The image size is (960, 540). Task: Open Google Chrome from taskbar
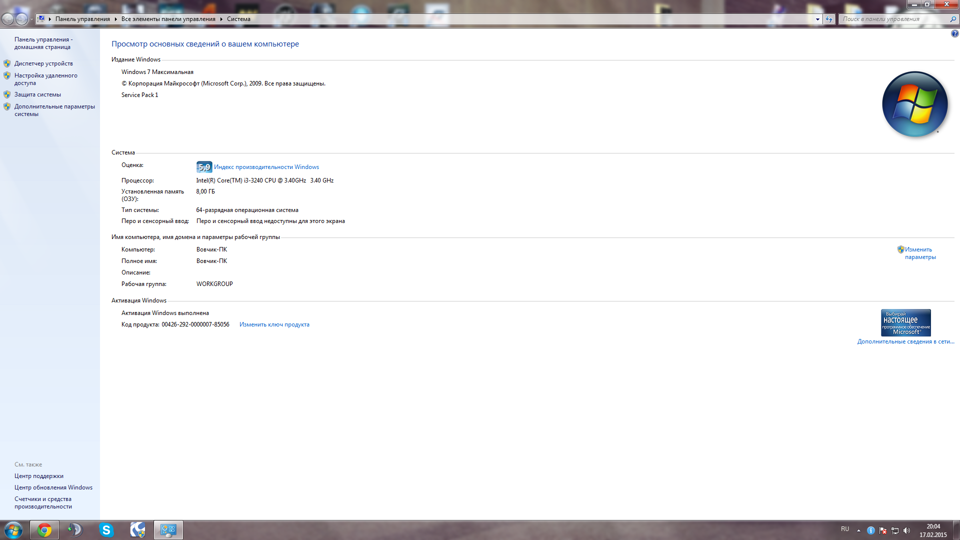[x=44, y=530]
